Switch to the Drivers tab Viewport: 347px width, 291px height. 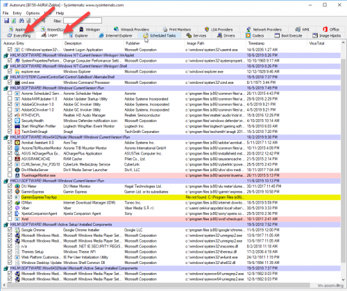tap(226, 35)
